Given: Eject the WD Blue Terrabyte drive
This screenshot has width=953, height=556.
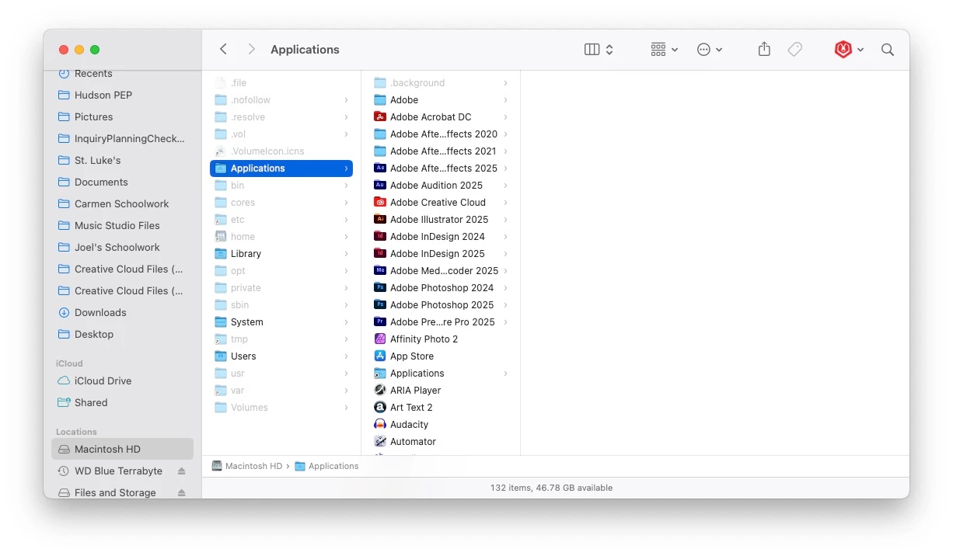Looking at the screenshot, I should pyautogui.click(x=181, y=471).
